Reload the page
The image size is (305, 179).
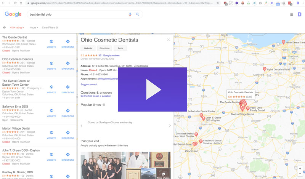click(x=15, y=3)
